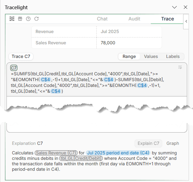Click the C7 cell badge in formula
The height and width of the screenshot is (182, 193).
click(14, 68)
